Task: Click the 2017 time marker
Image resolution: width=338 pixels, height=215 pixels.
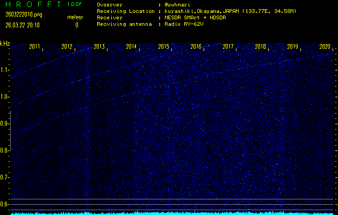Action: click(228, 47)
